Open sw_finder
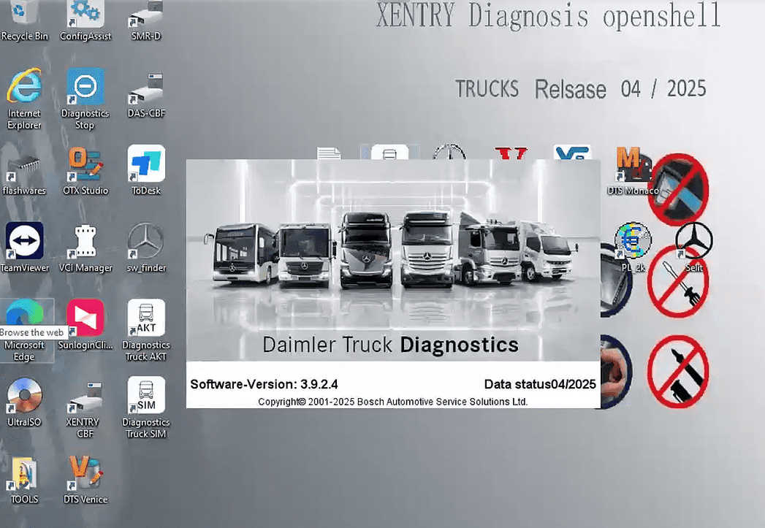The width and height of the screenshot is (765, 528). [x=145, y=241]
